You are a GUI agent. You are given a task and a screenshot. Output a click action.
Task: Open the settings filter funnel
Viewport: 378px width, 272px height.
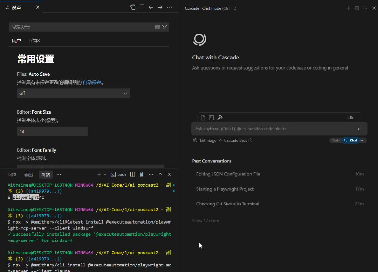pyautogui.click(x=164, y=27)
